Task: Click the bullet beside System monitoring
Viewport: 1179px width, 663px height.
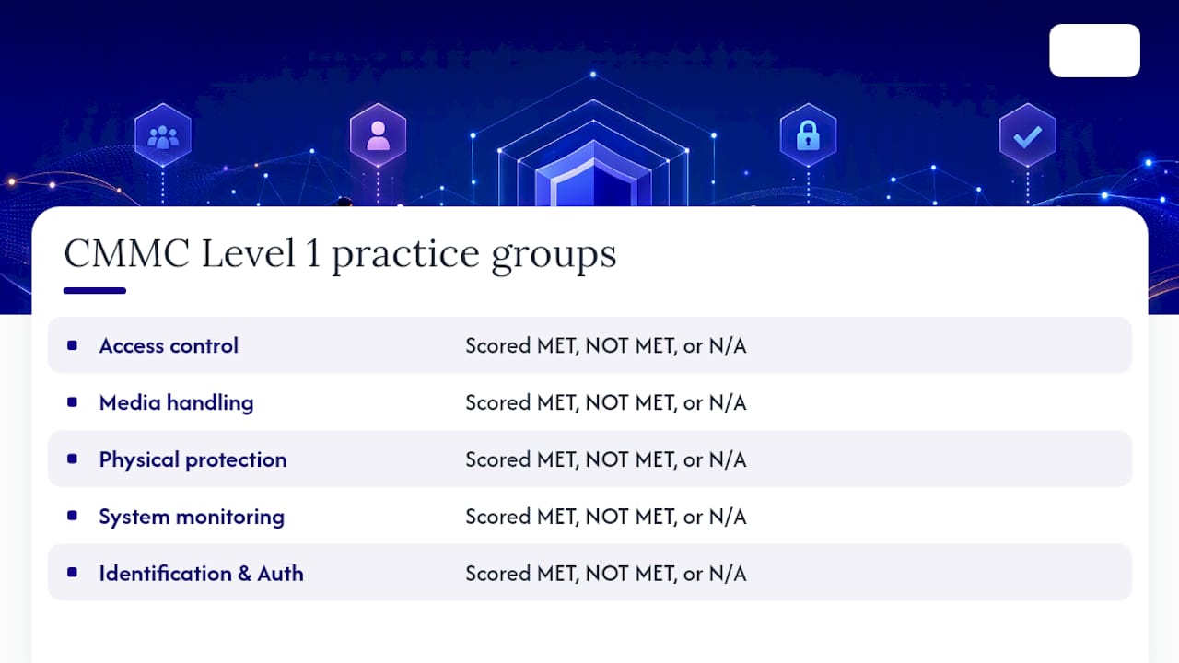Action: click(73, 516)
